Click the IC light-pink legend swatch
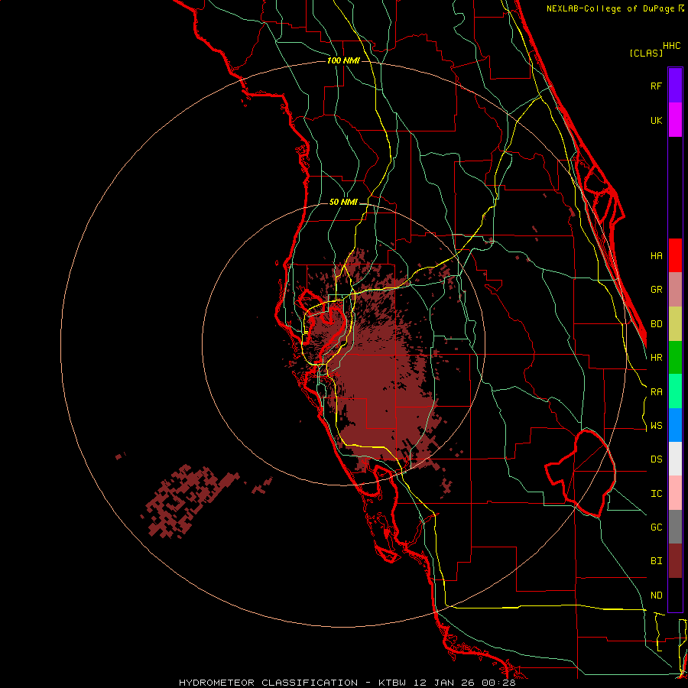 [675, 493]
